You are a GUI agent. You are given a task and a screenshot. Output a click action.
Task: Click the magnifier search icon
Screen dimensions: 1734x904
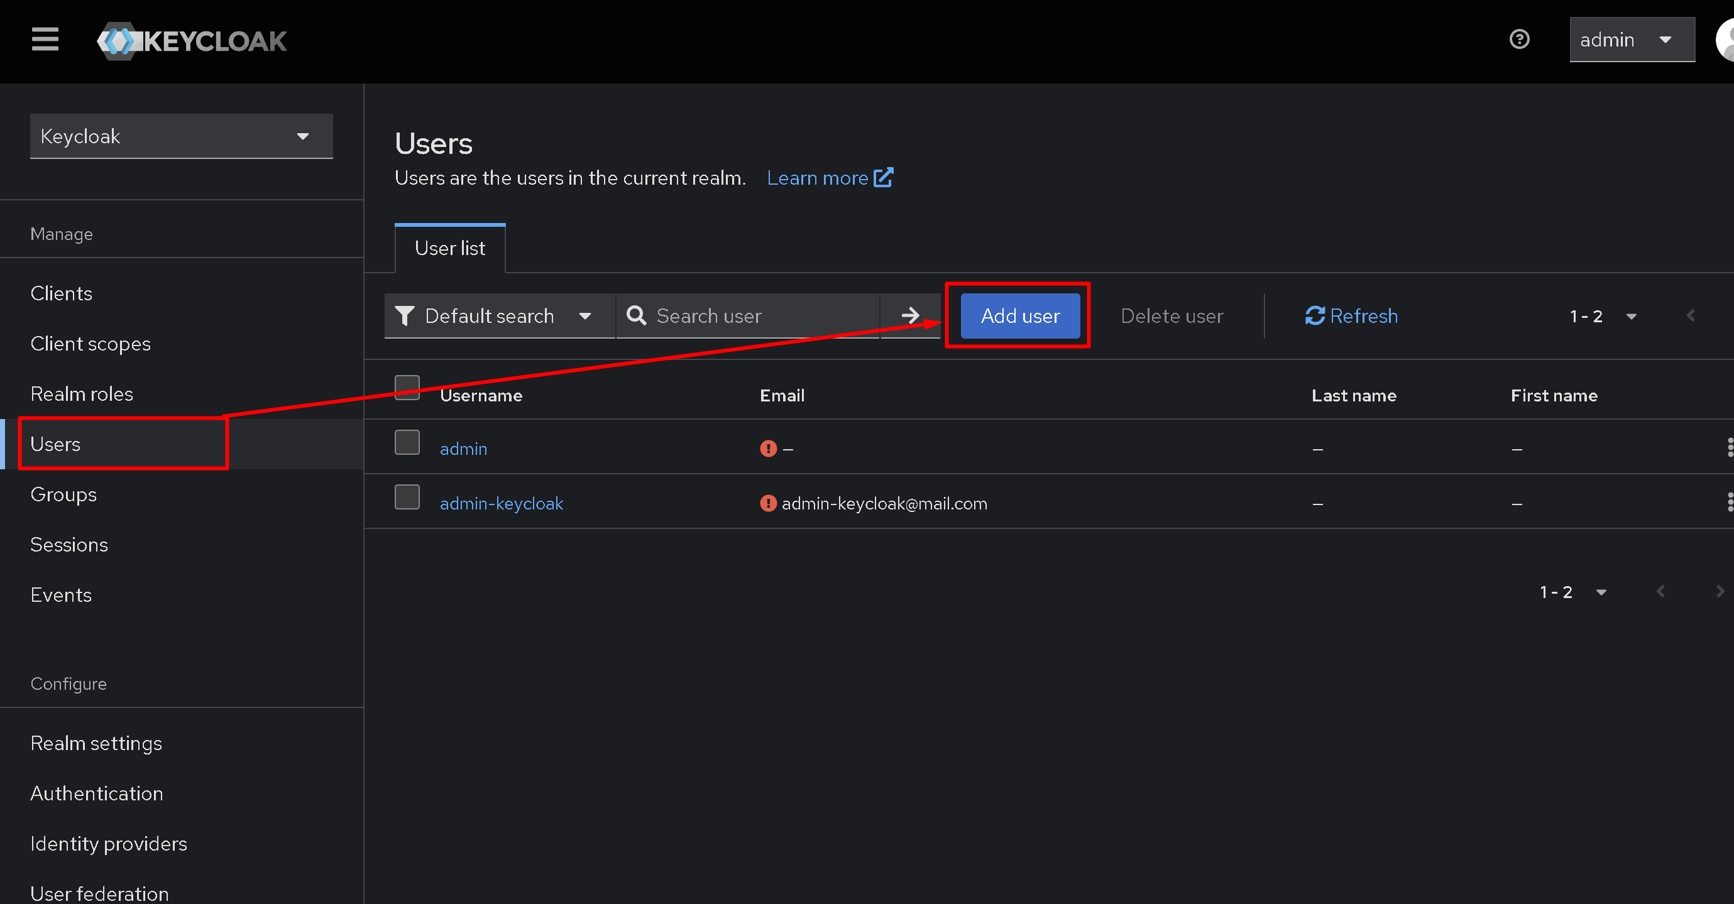point(636,315)
